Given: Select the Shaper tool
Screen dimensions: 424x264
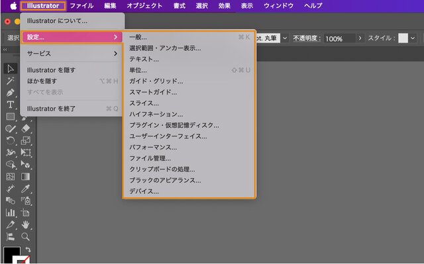Looking at the screenshot, I should coord(11,129).
